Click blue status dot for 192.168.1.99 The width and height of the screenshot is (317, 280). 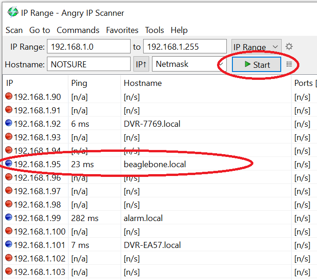coord(9,217)
